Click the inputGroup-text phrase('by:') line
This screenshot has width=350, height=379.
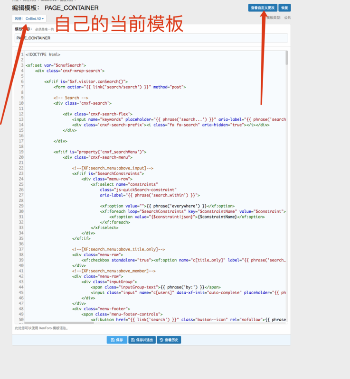pos(155,287)
